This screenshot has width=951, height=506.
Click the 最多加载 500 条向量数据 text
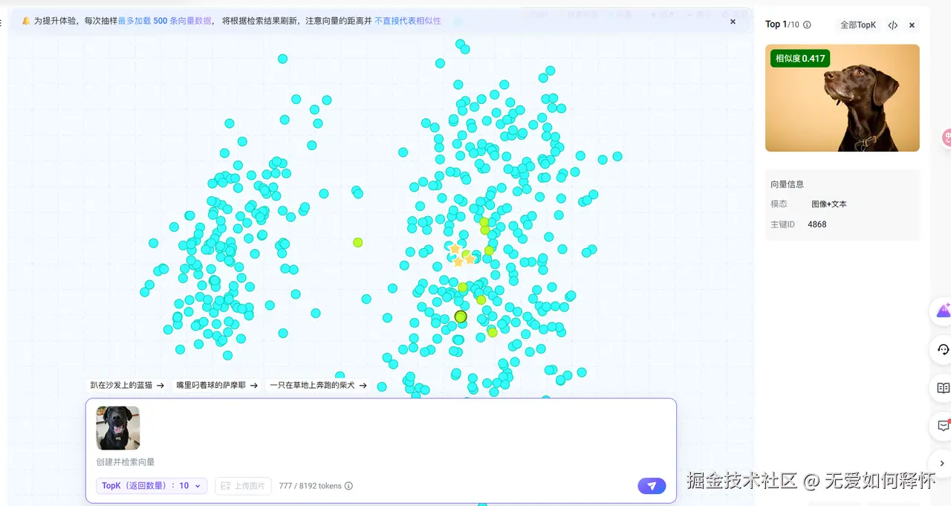pos(165,22)
